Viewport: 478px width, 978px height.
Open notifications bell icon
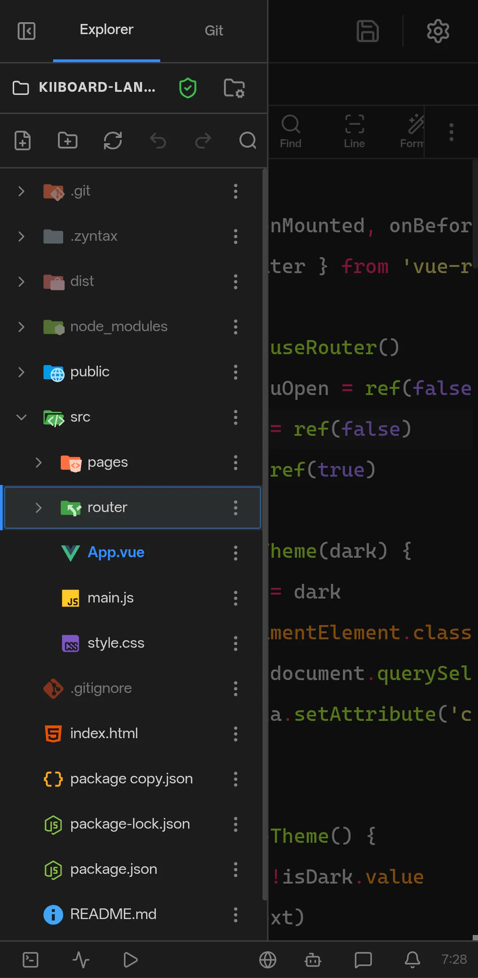412,960
